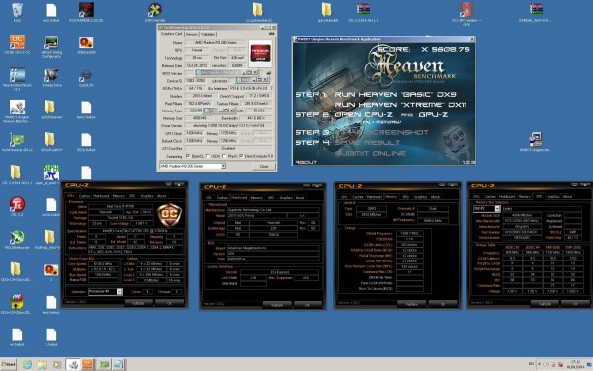Toggle the OpenCL checkbox in GPU-Z

pos(188,156)
